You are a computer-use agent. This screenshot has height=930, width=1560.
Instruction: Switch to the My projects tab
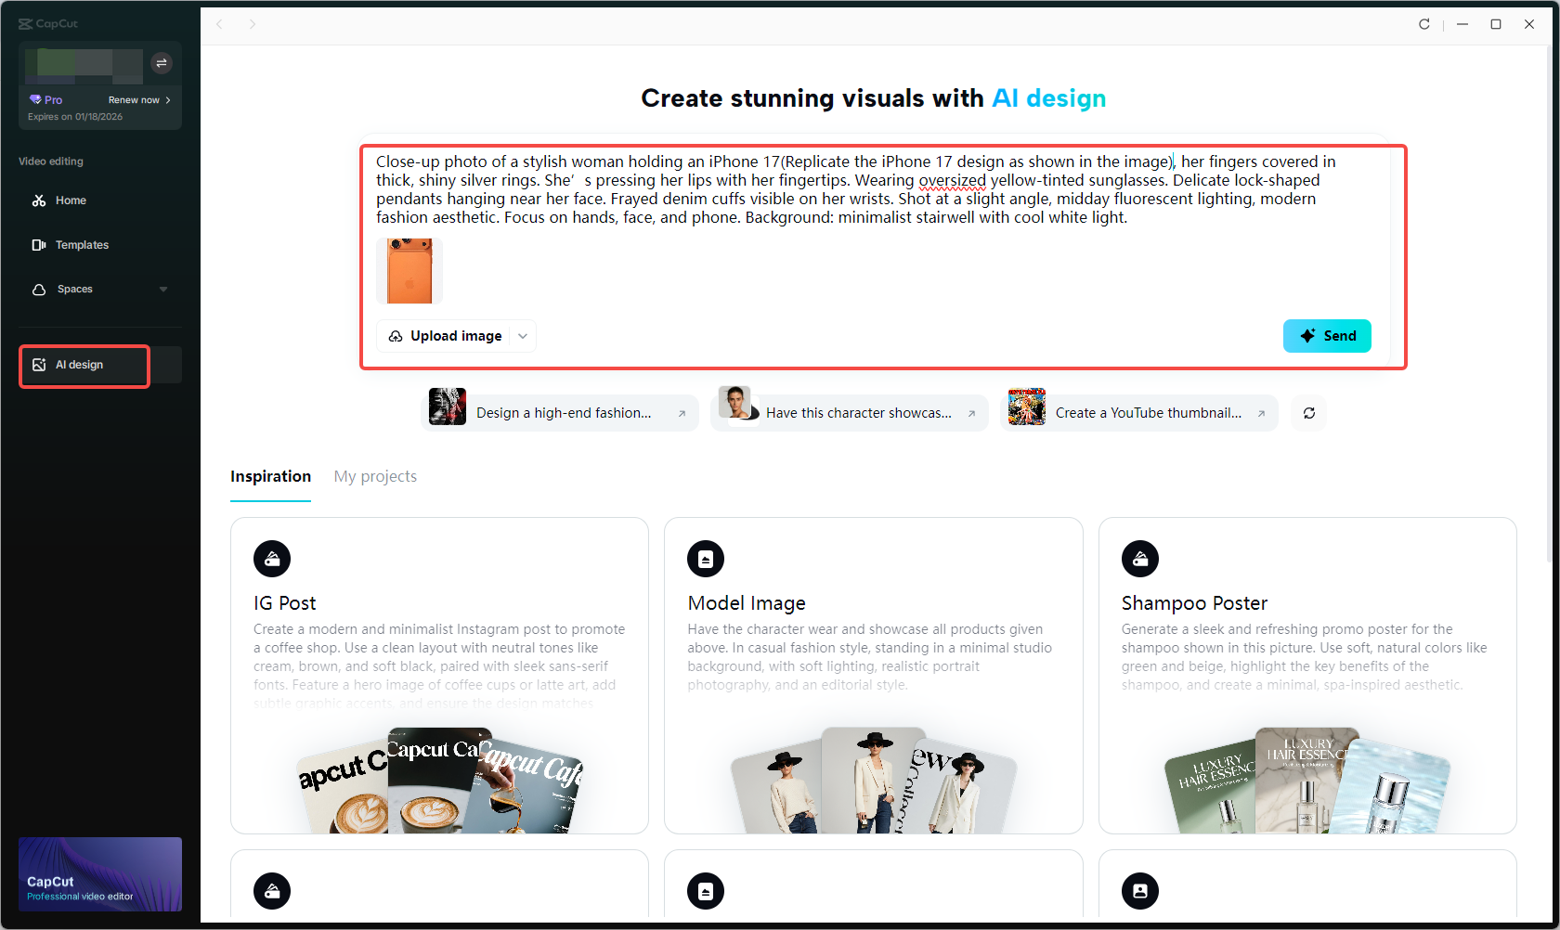click(375, 476)
